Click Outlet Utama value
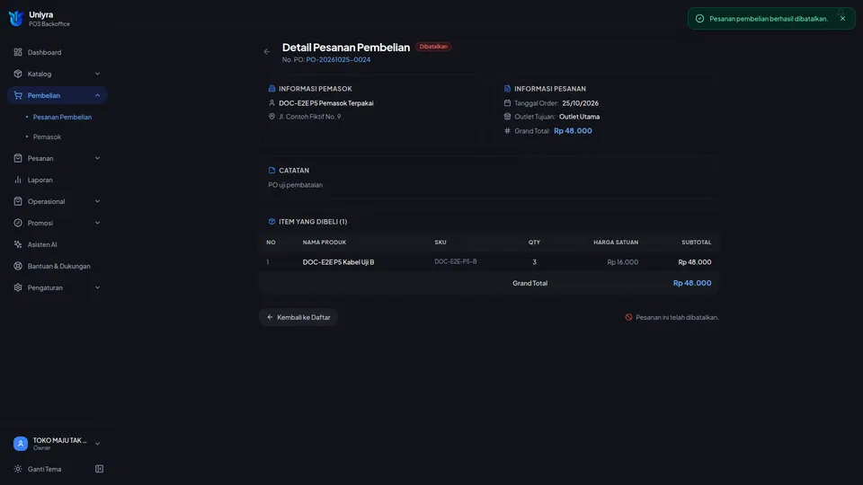The width and height of the screenshot is (863, 485). coord(579,117)
